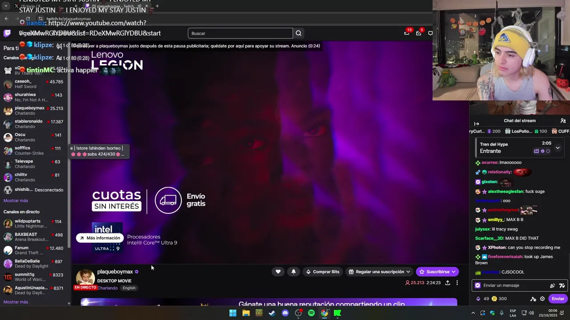
Task: Click plaqueboymax streamer avatar
Action: pos(85,279)
